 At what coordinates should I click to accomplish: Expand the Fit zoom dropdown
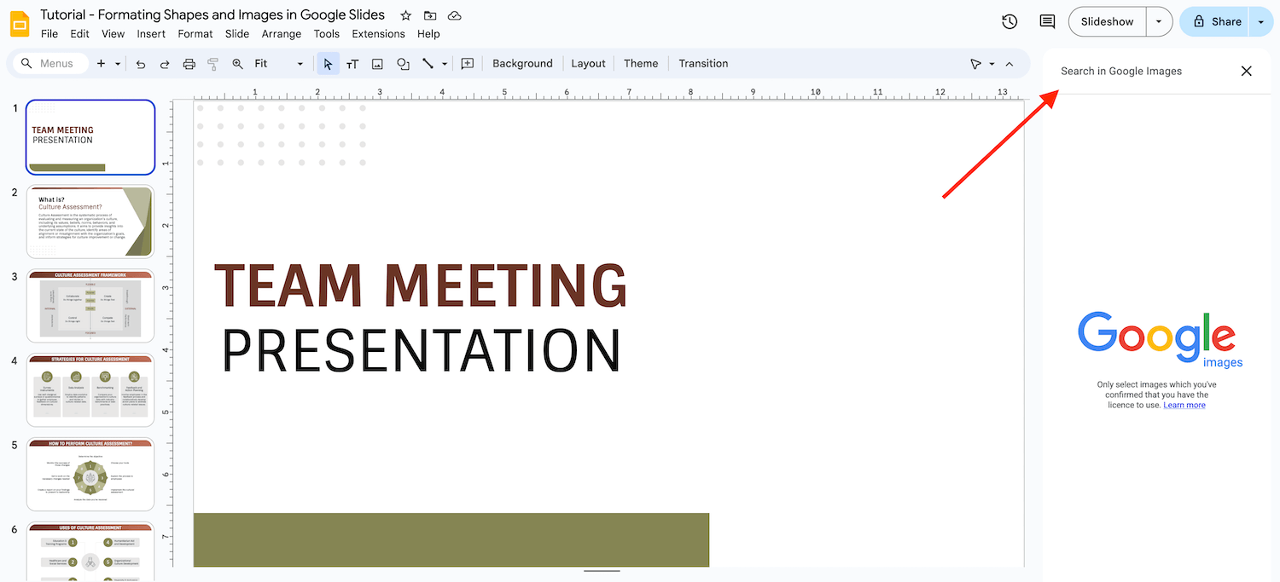pos(300,64)
